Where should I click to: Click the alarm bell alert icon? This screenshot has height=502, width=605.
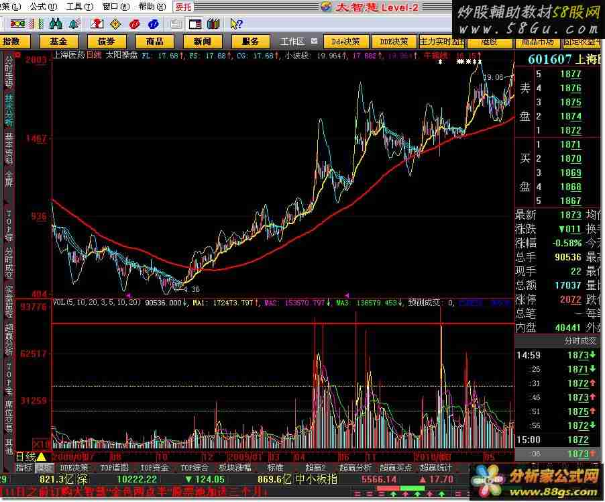pyautogui.click(x=74, y=24)
